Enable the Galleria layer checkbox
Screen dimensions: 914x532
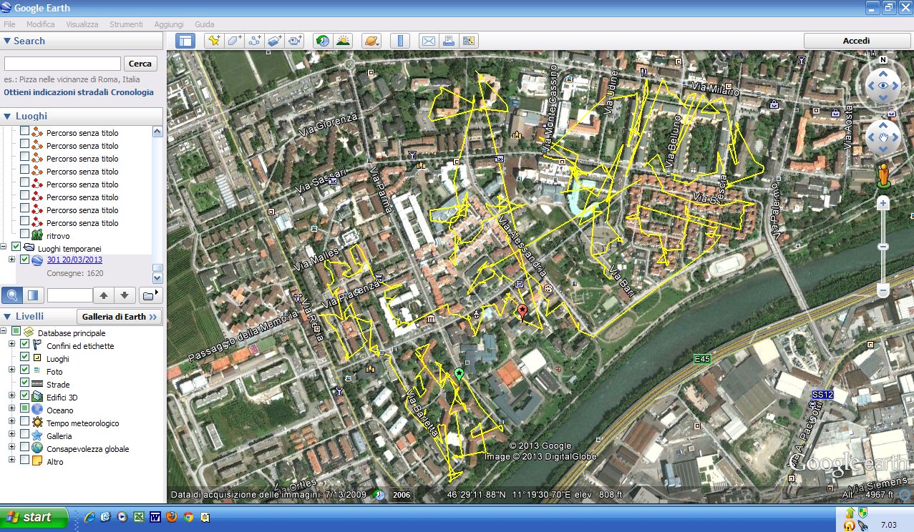(25, 435)
